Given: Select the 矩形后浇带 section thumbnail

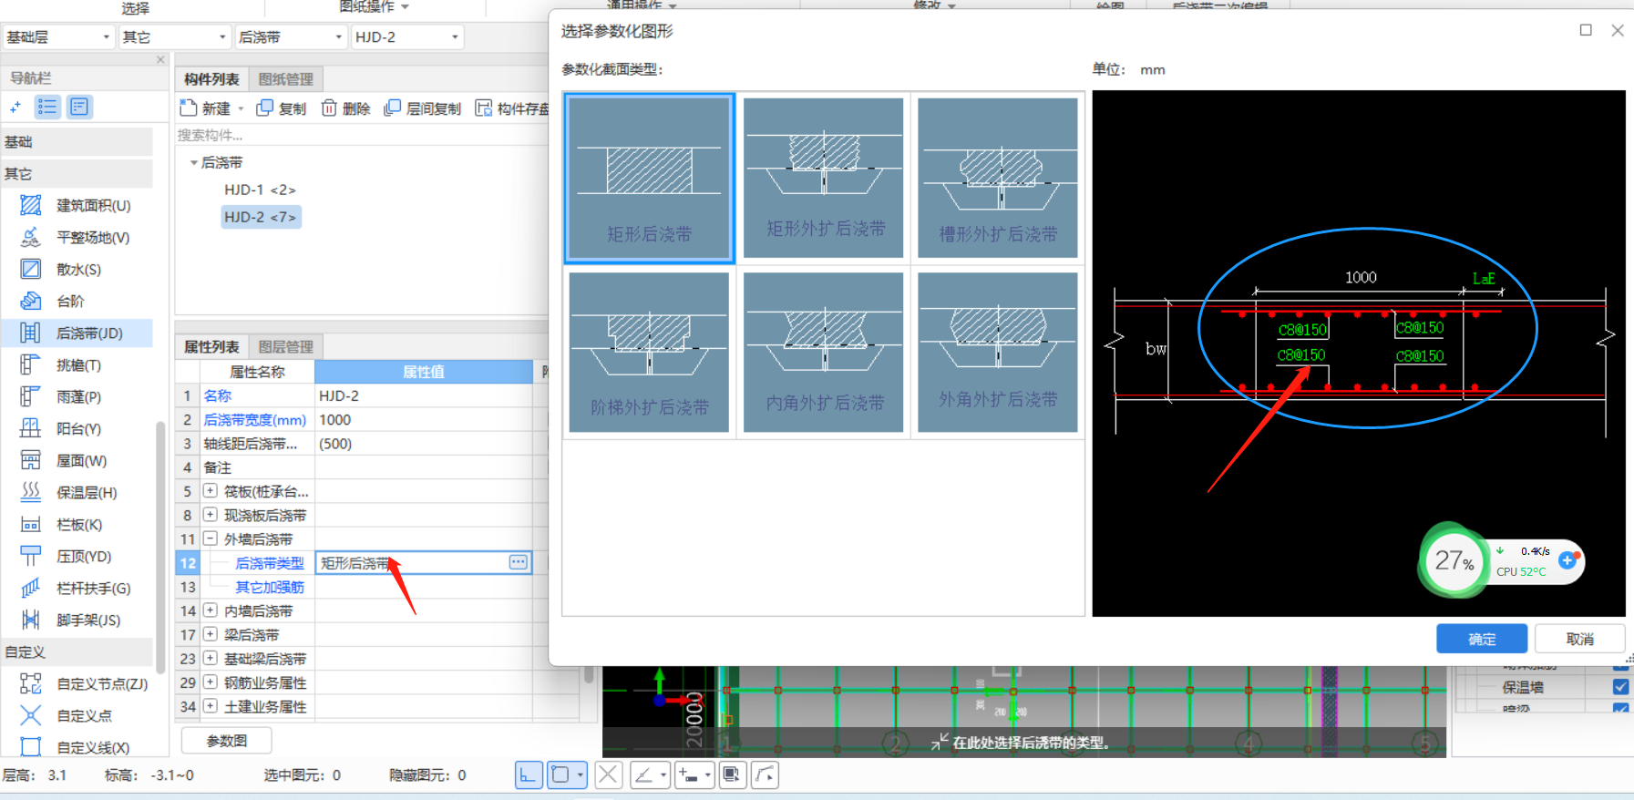Looking at the screenshot, I should click(x=649, y=179).
